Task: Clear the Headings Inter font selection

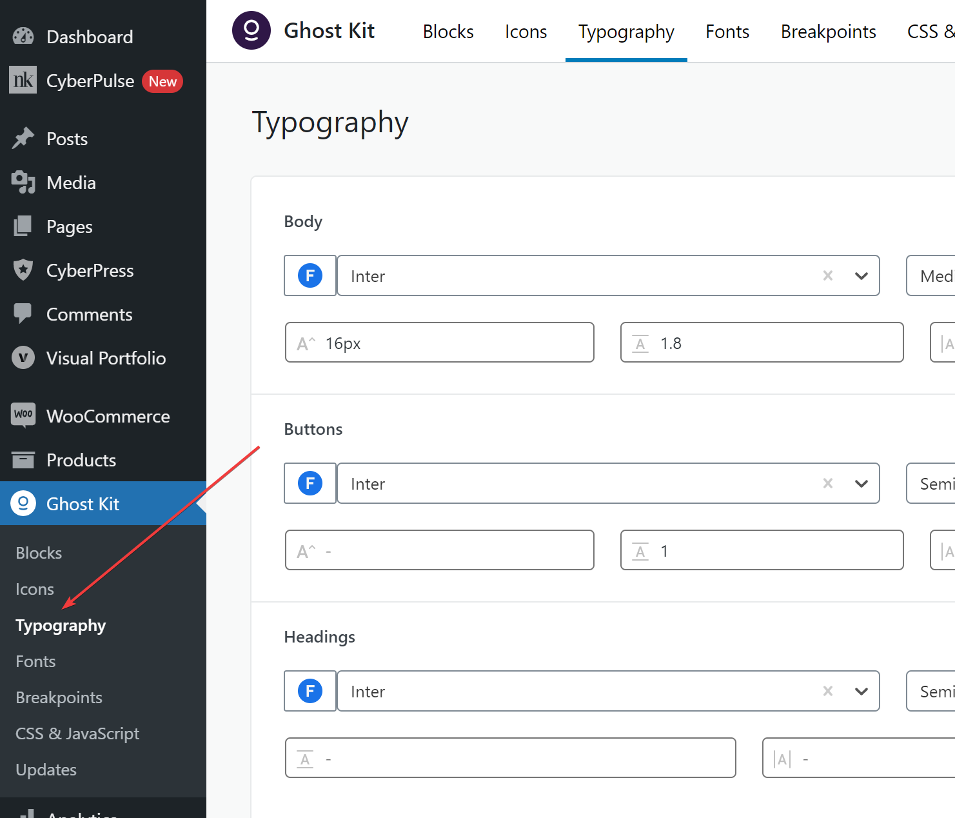Action: (x=828, y=691)
